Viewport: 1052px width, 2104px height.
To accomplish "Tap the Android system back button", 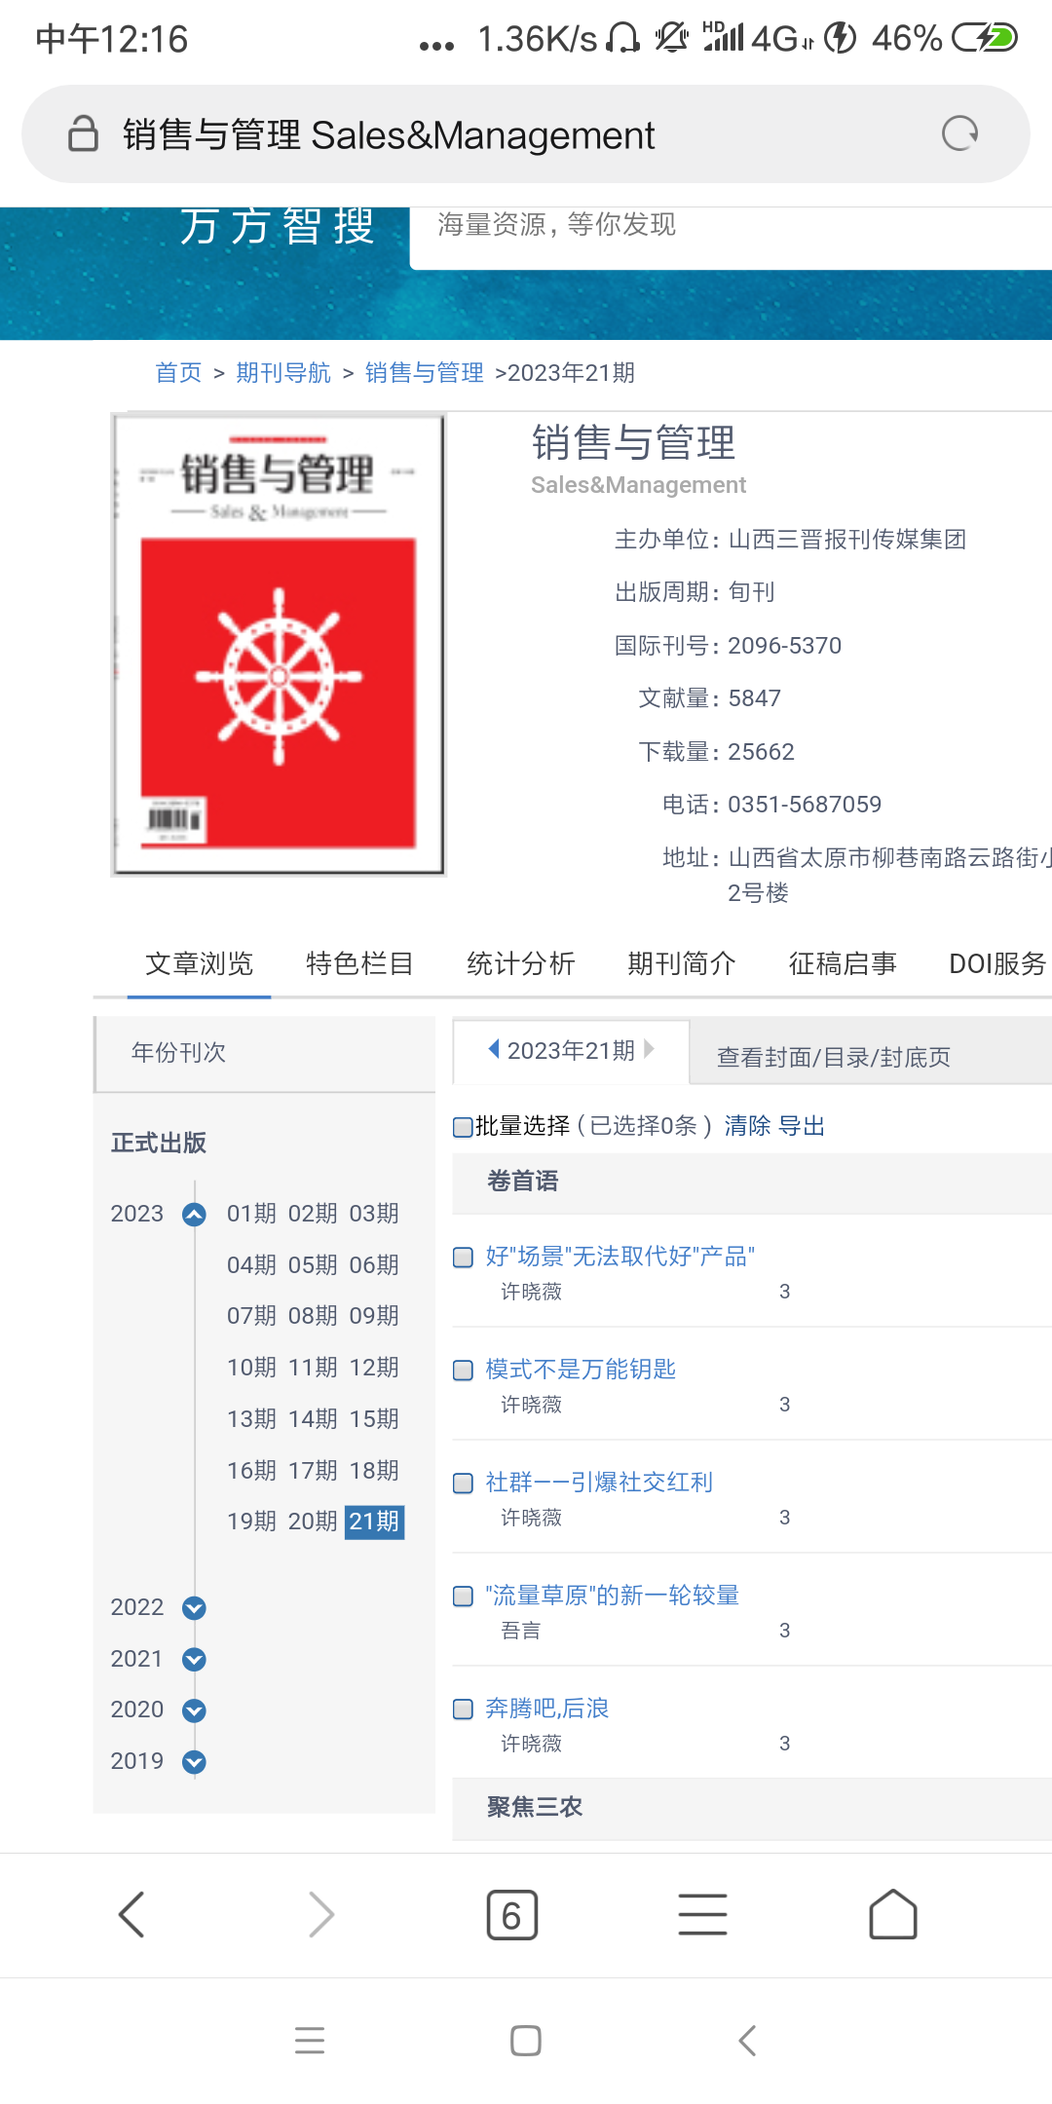I will [x=747, y=2040].
